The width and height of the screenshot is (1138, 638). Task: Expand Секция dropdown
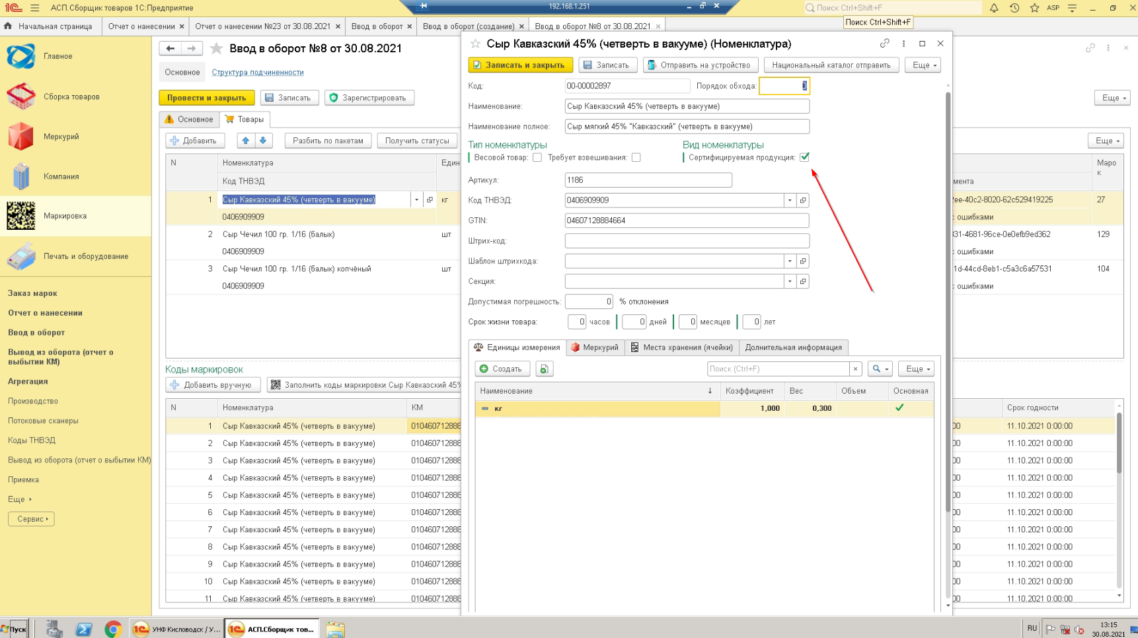tap(790, 281)
